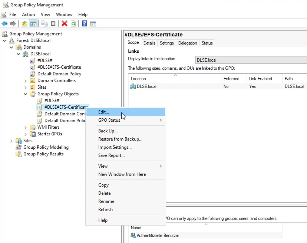Open the Action menu in menu bar
Viewport: 307px width, 243px height.
(28, 14)
